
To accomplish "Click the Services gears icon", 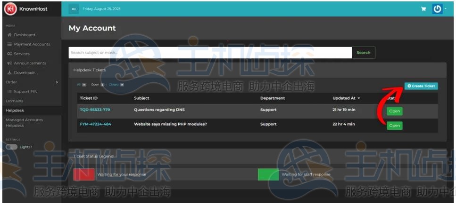I will (x=9, y=54).
